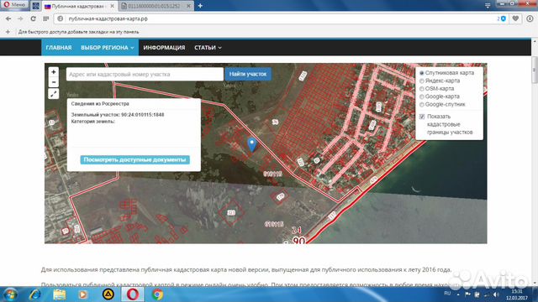538x302 pixels.
Task: Open the Opera Menu button
Action: [14, 5]
